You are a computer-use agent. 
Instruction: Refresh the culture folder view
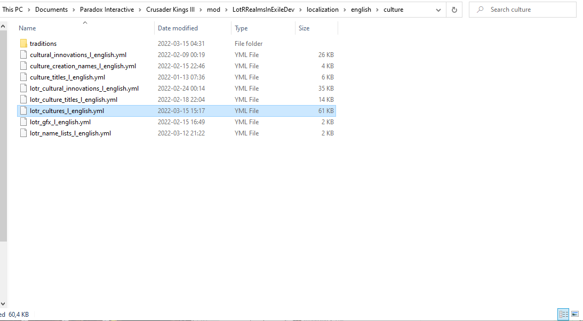pos(454,10)
